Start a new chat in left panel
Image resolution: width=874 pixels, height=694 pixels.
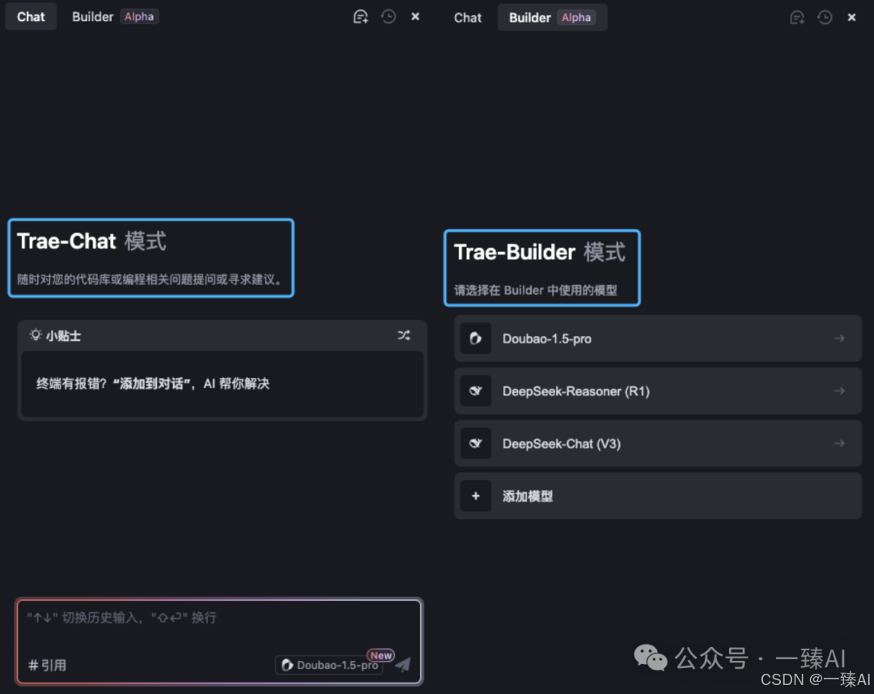pos(361,17)
